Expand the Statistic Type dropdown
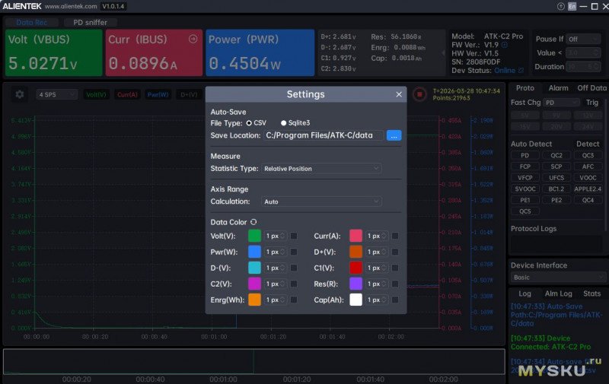 (321, 169)
